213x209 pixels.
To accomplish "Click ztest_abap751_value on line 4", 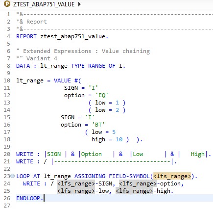I will [x=73, y=36].
